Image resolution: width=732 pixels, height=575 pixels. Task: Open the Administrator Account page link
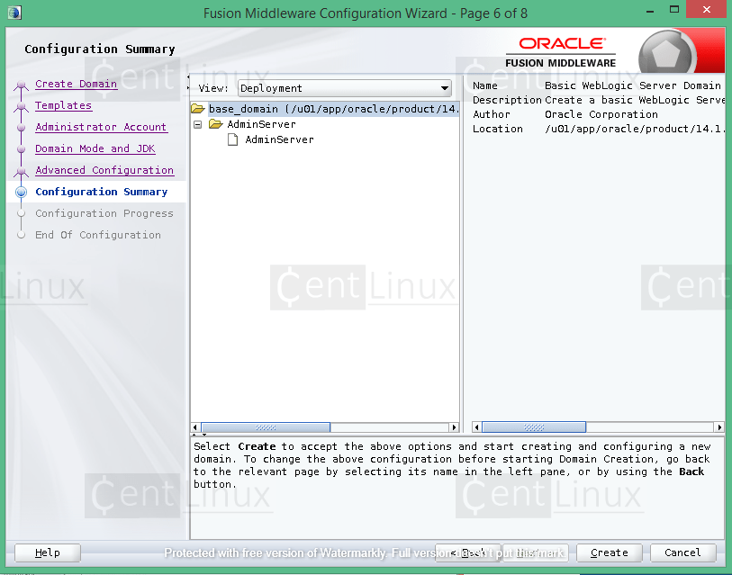[102, 127]
